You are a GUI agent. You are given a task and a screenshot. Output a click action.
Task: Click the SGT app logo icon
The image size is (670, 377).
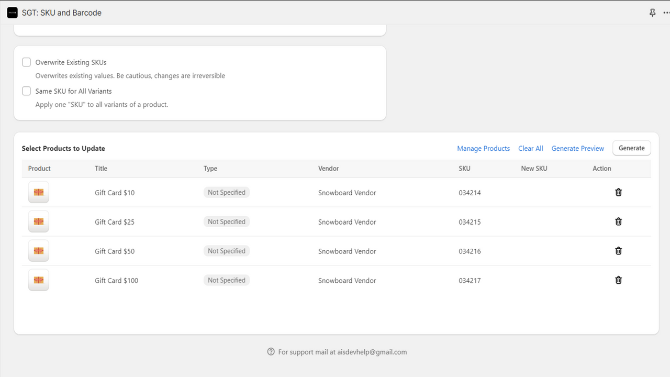12,13
